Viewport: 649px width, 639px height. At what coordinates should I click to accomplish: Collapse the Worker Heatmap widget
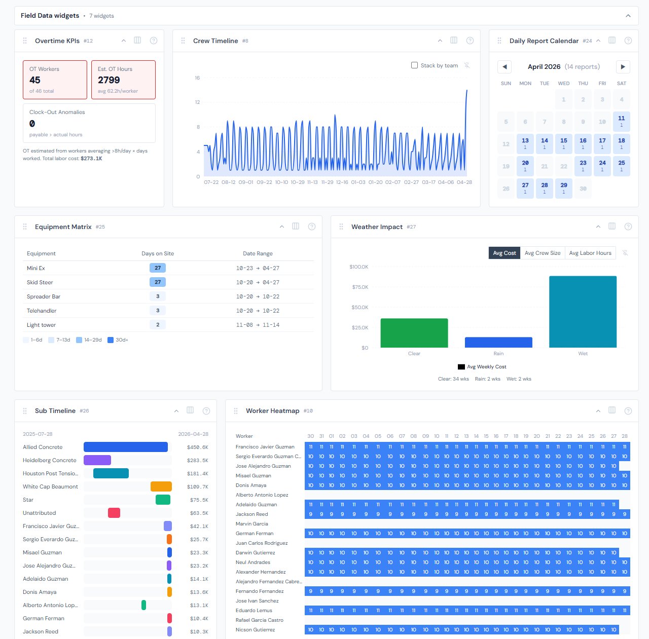[x=598, y=410]
